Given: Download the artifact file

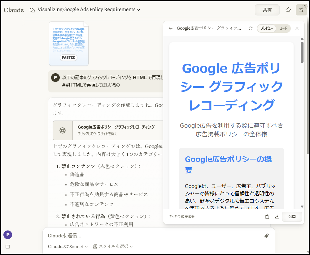Looking at the screenshot, I should coord(277,217).
